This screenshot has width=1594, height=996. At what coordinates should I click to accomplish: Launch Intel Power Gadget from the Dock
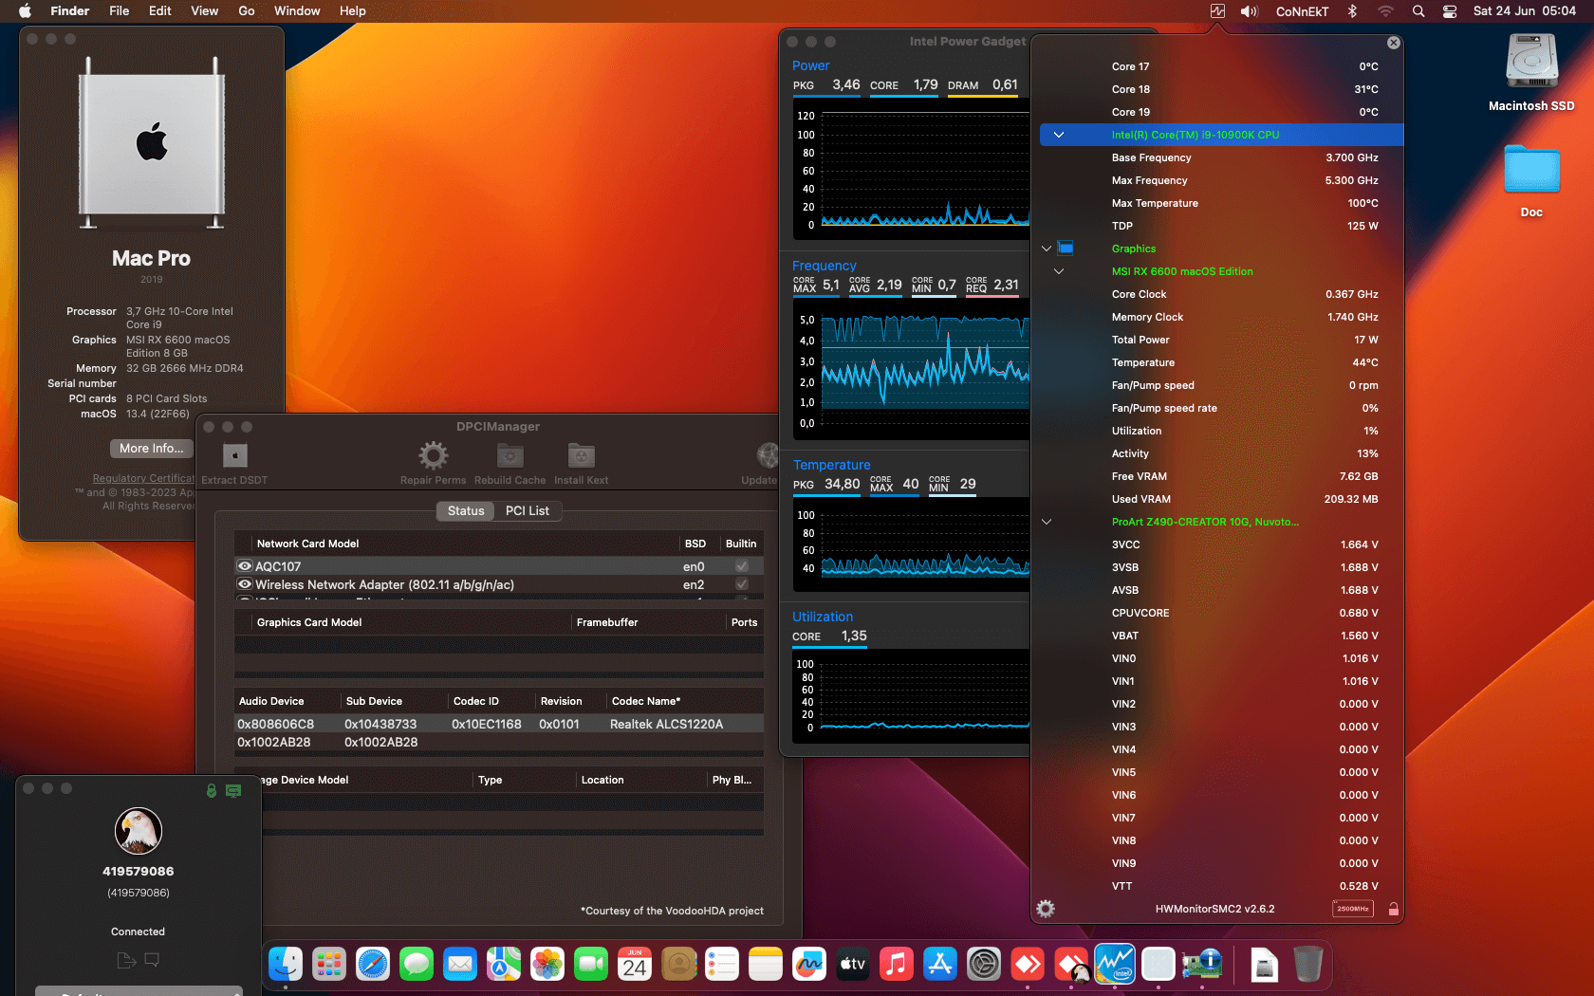point(1115,964)
